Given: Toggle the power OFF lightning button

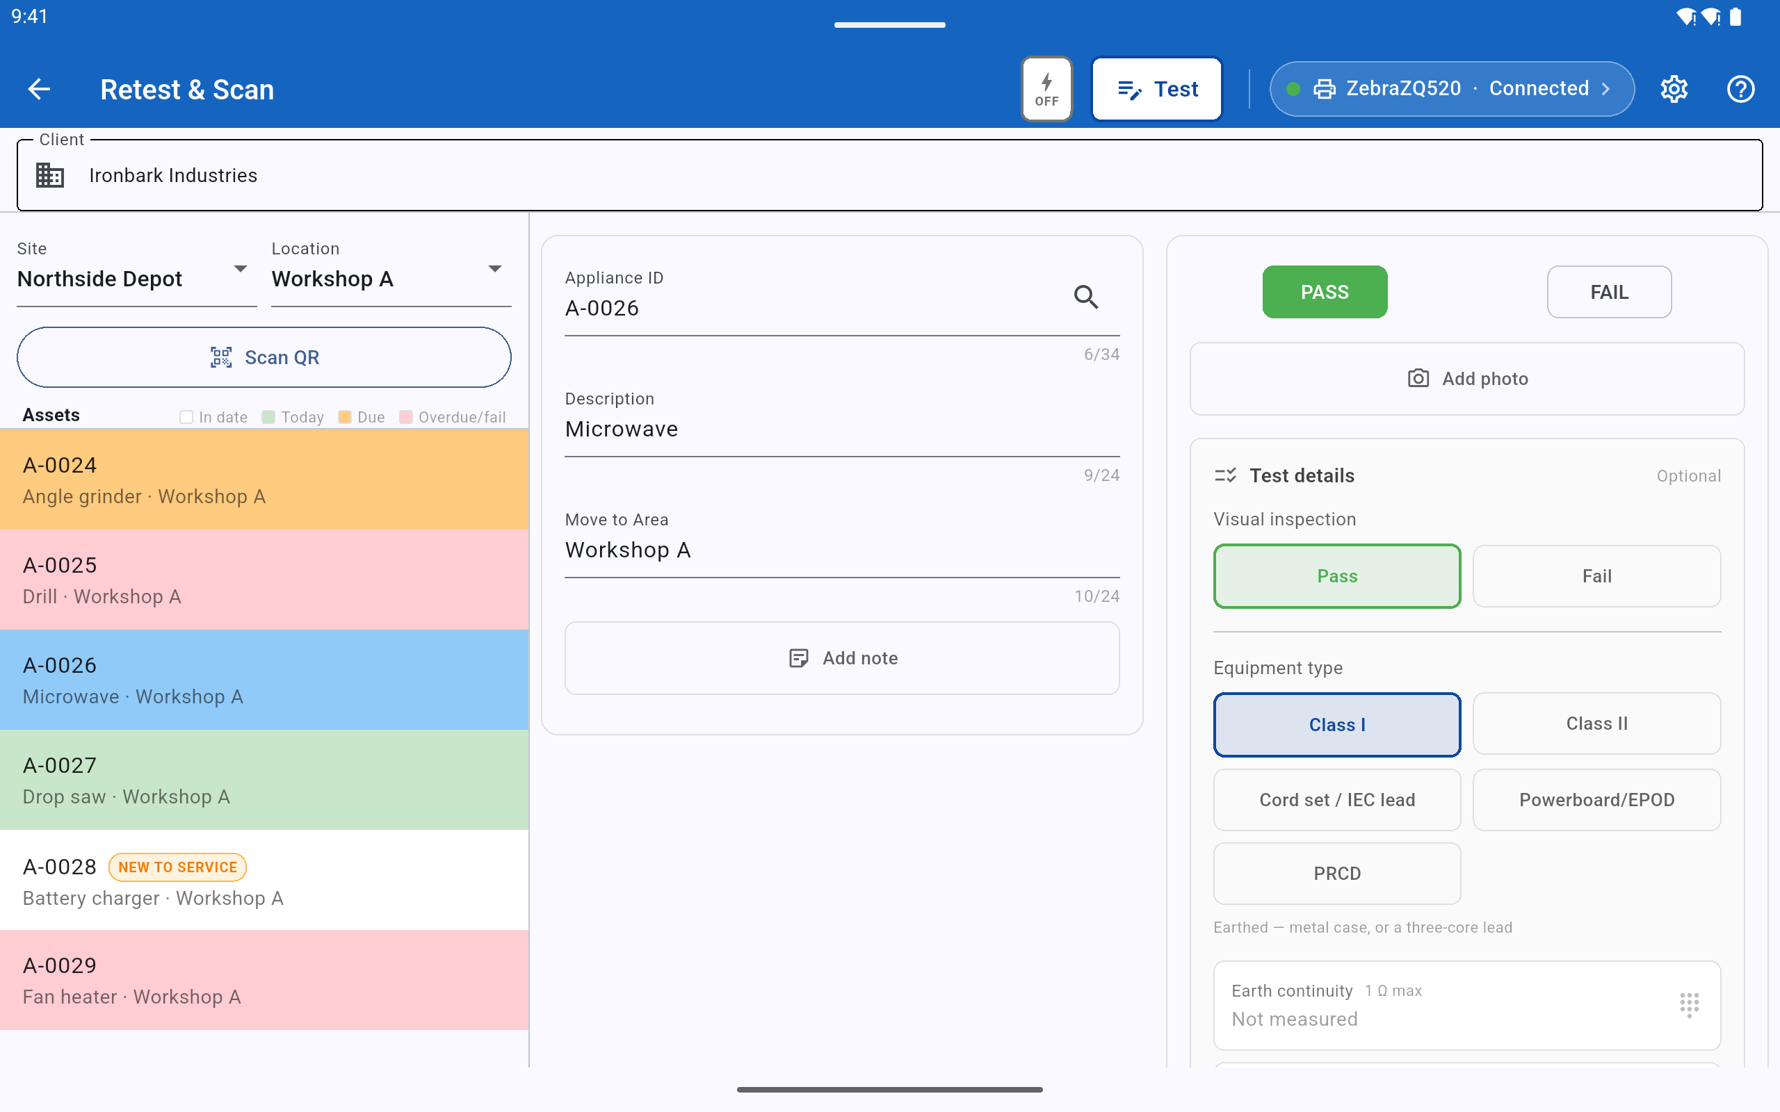Looking at the screenshot, I should pyautogui.click(x=1046, y=89).
